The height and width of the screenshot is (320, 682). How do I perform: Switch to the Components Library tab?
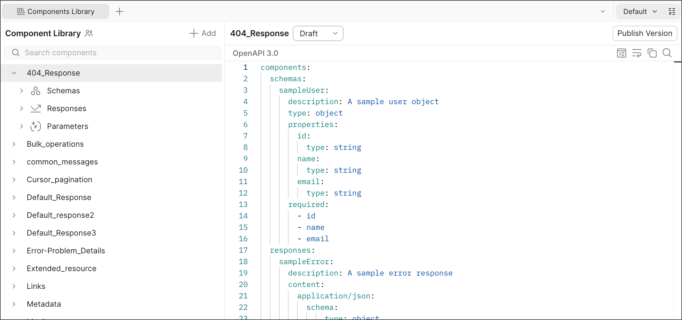coord(56,12)
